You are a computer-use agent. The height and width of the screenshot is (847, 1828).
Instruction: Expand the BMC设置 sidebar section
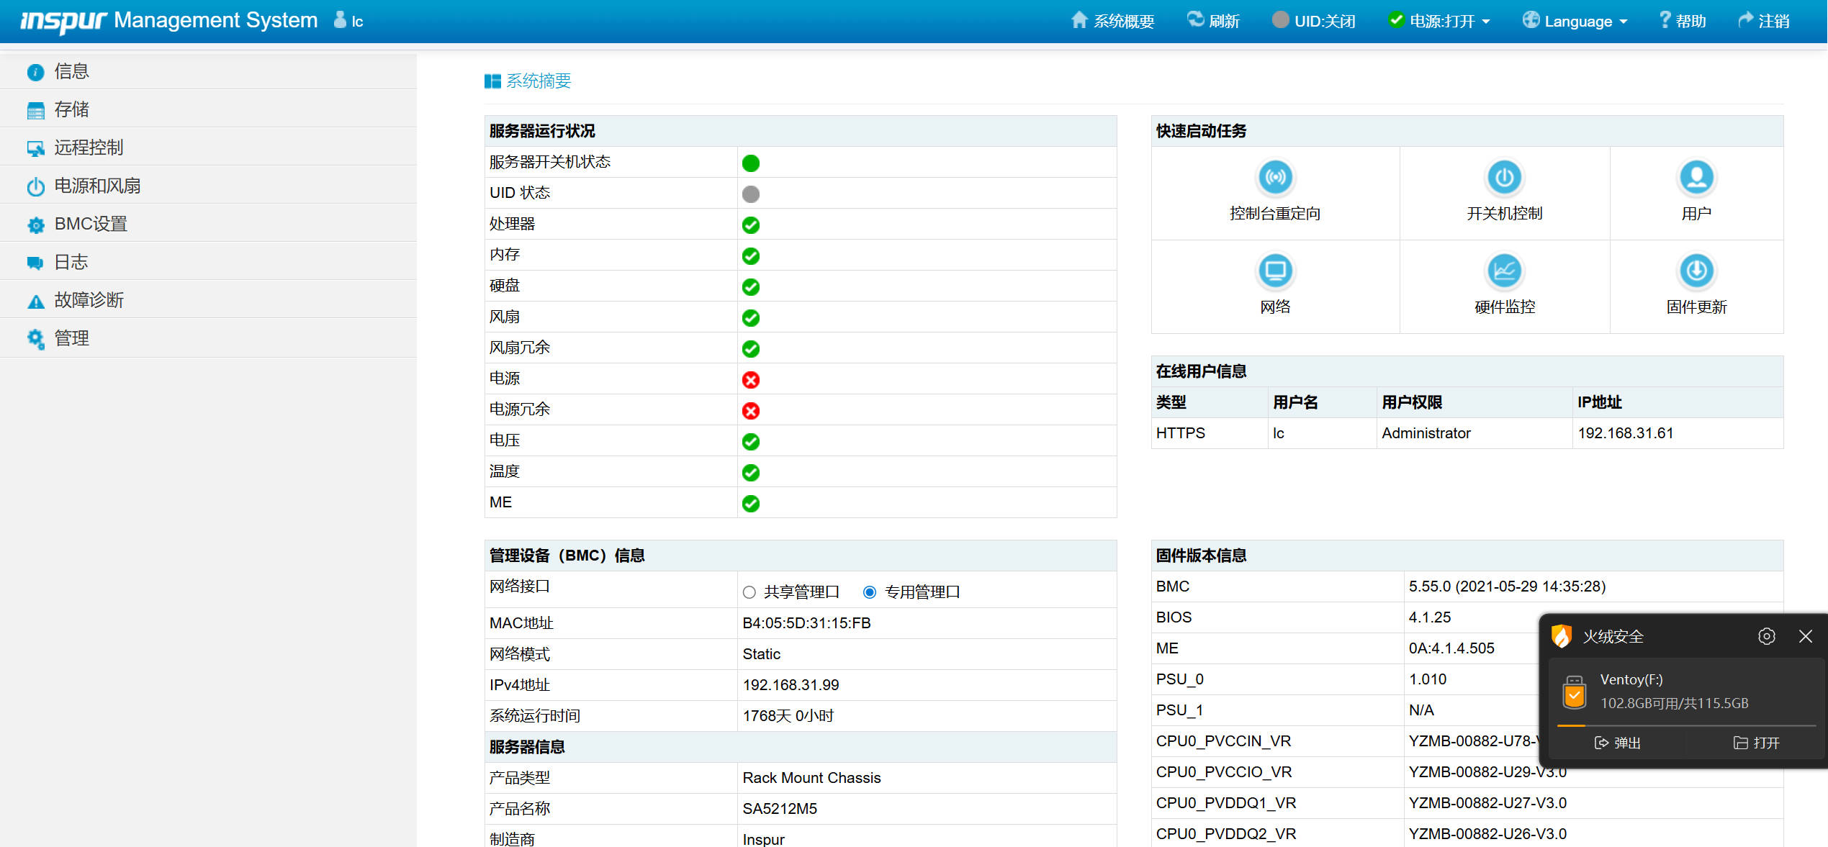point(91,224)
